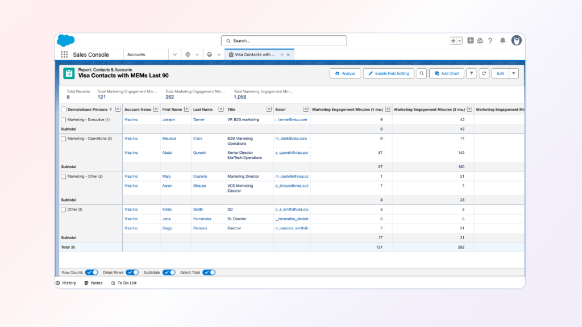Open the Account Name column menu arrow
The width and height of the screenshot is (582, 327).
(x=156, y=110)
